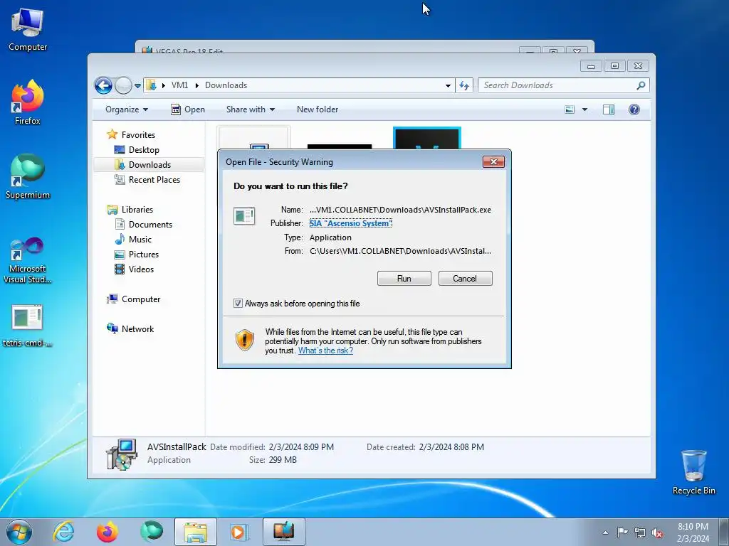Open the SIA "Ascensio System" publisher link

[x=350, y=223]
